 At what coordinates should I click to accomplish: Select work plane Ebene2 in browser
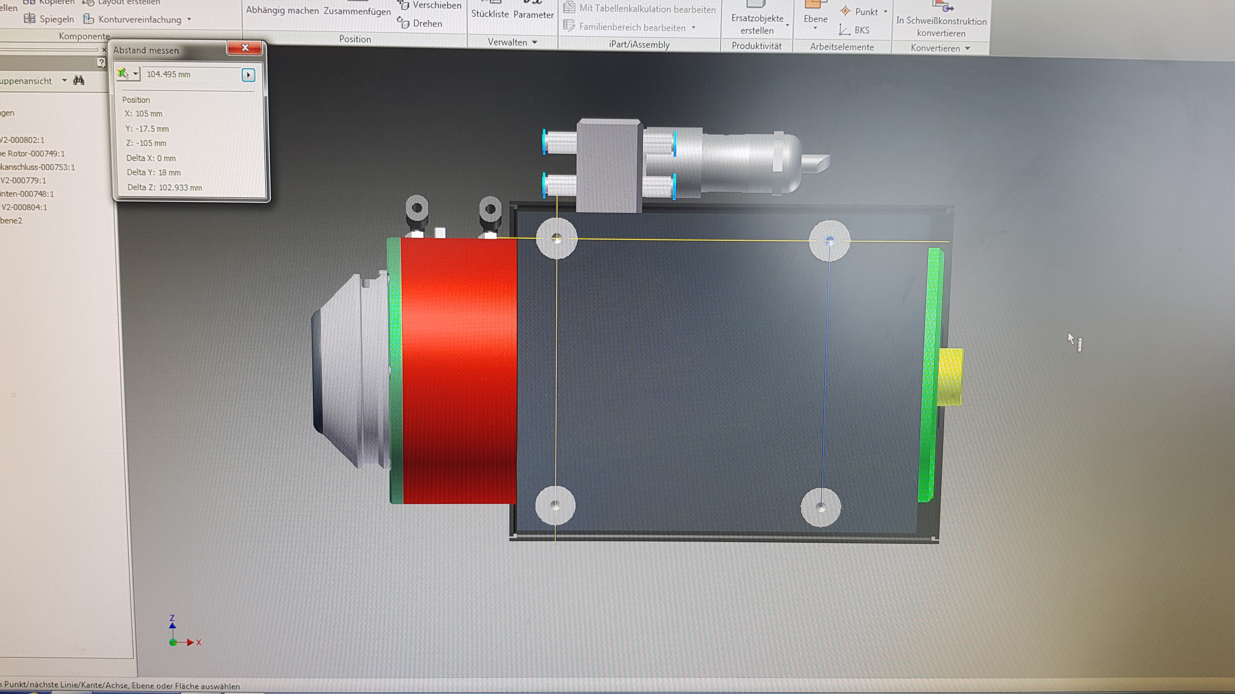pyautogui.click(x=12, y=221)
